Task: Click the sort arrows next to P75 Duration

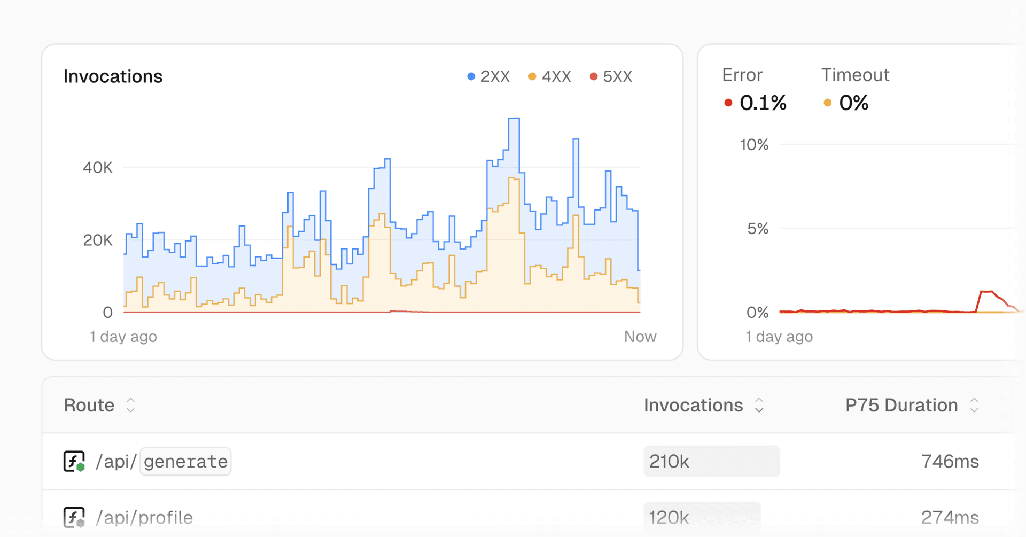Action: tap(974, 405)
